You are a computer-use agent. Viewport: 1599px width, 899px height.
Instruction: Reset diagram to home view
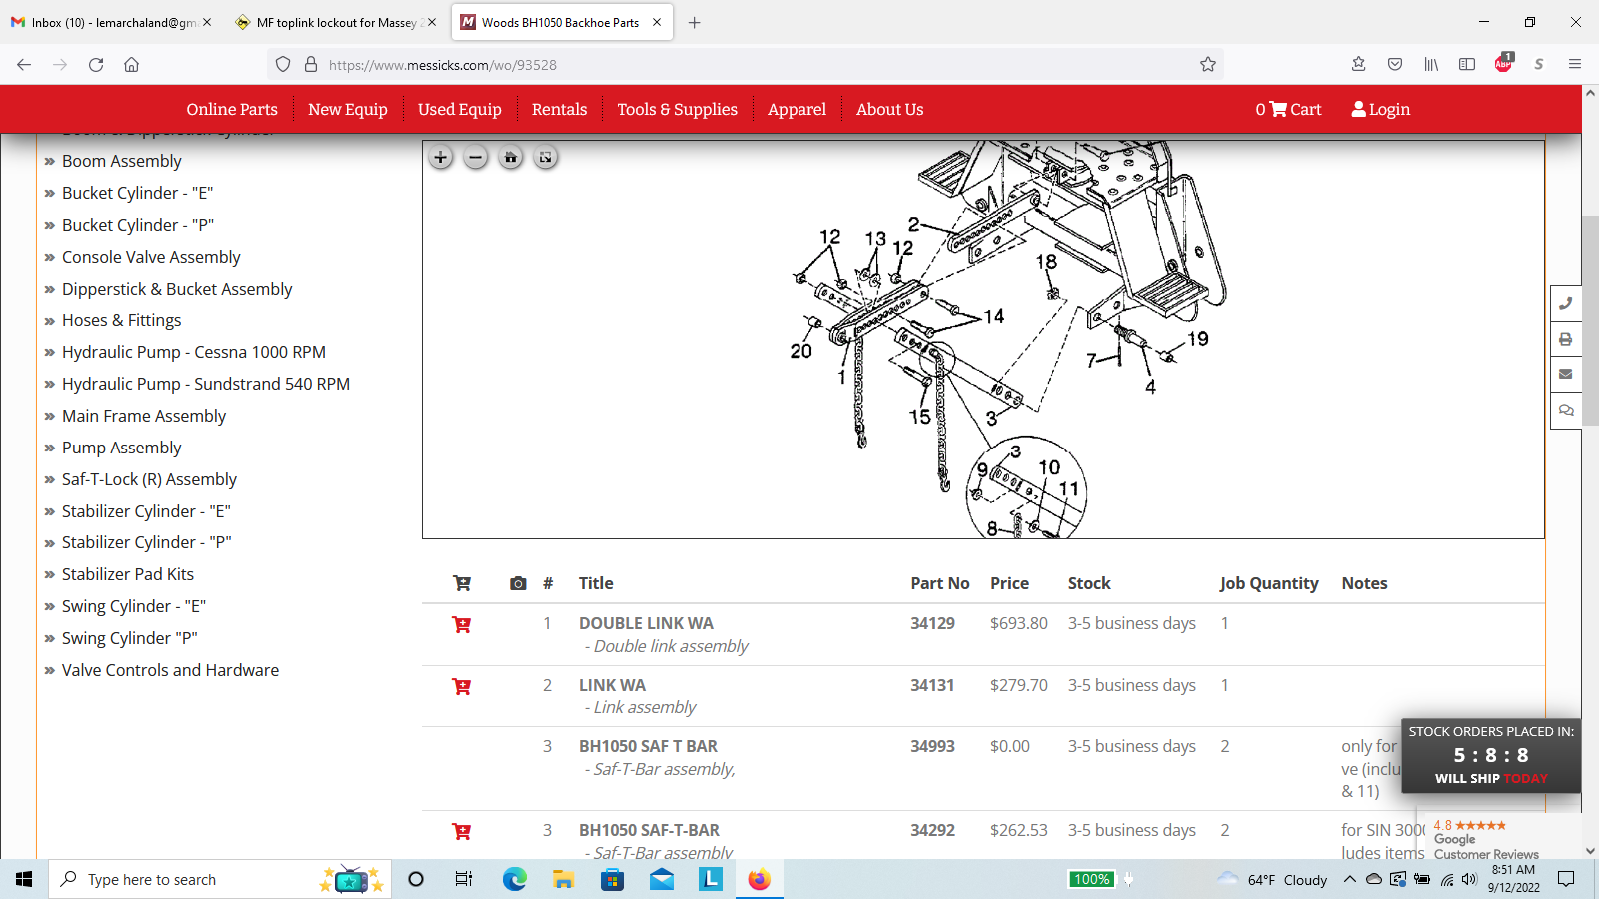[x=511, y=157]
